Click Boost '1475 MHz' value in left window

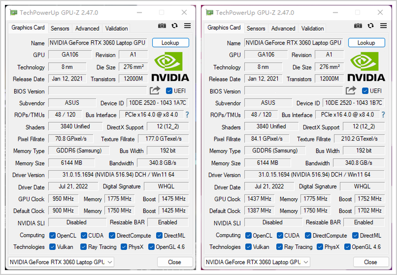[173, 198]
